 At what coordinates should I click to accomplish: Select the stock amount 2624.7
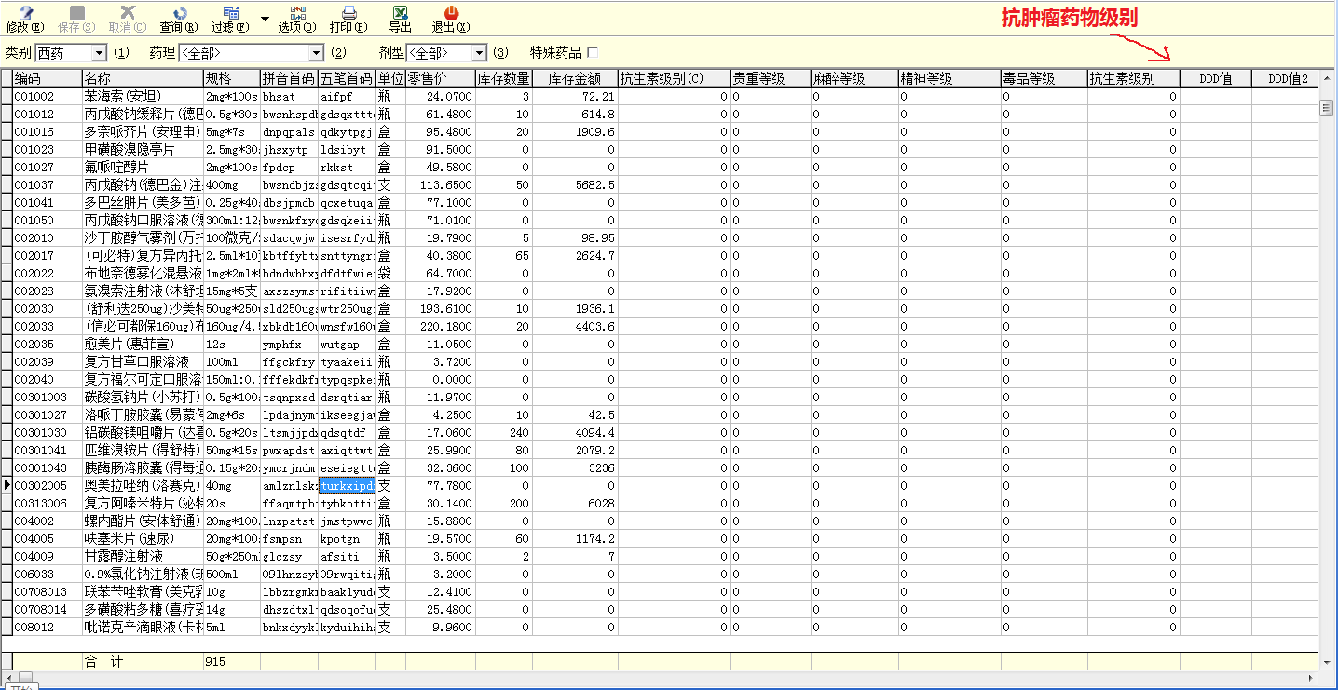pos(575,256)
